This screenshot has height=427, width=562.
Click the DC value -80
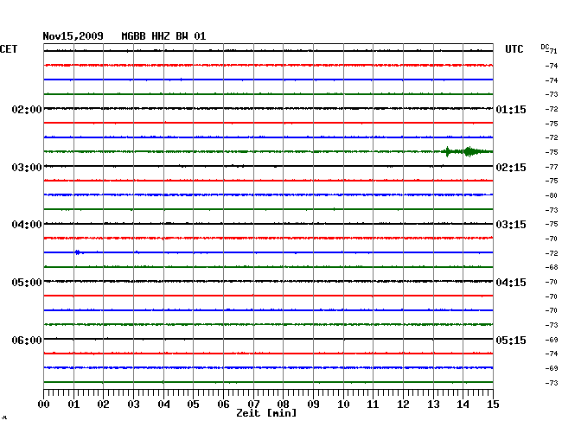[x=552, y=195]
